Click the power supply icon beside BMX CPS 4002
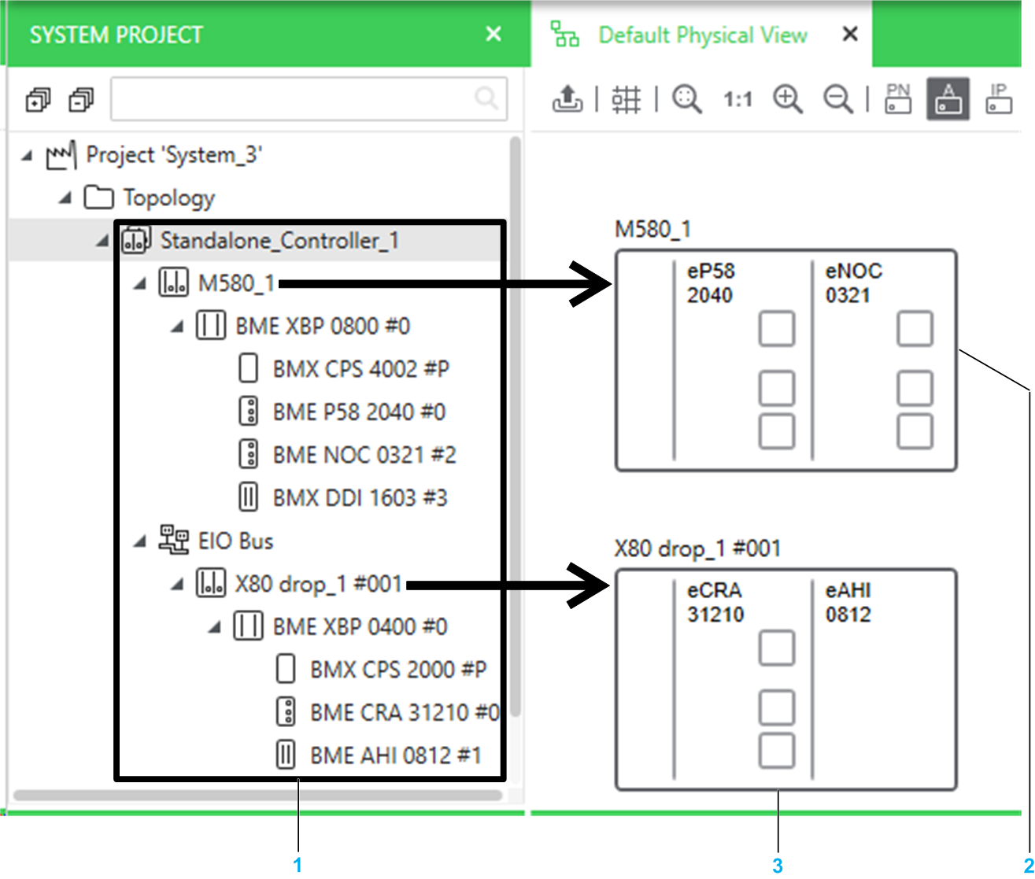The image size is (1035, 879). 248,369
